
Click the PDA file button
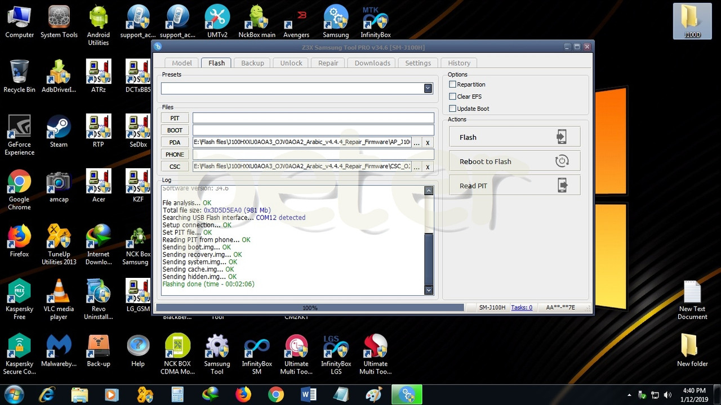[175, 142]
